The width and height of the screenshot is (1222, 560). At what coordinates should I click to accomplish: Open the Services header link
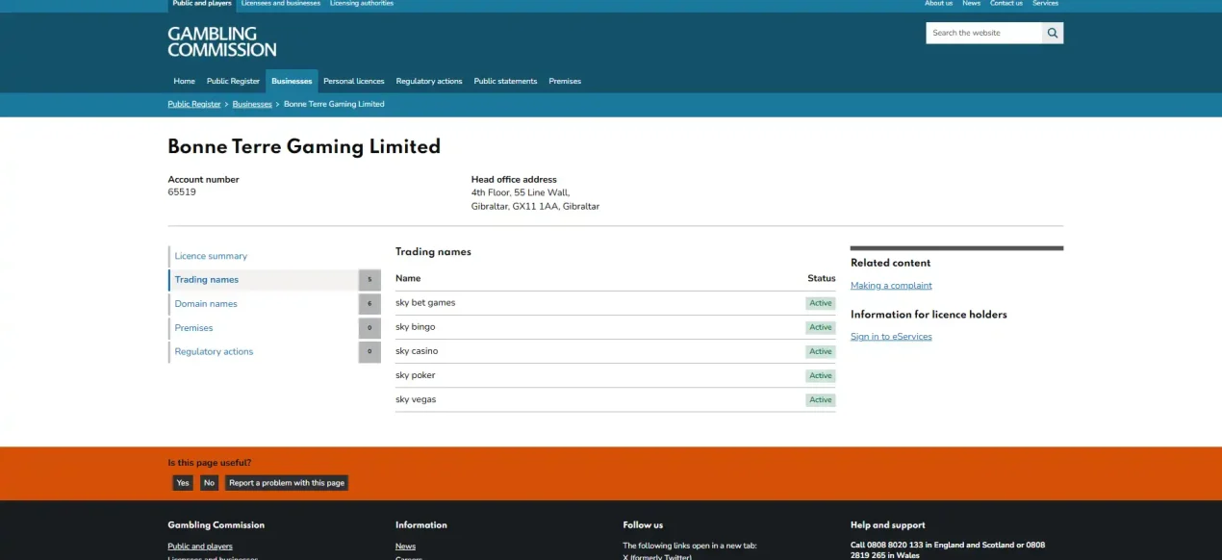click(x=1045, y=4)
